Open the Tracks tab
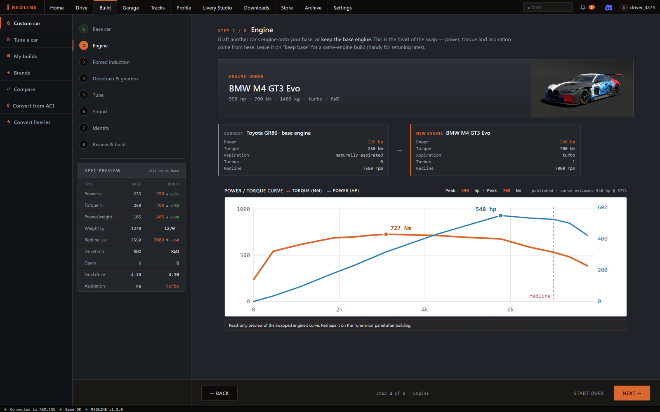The image size is (660, 412). point(158,7)
